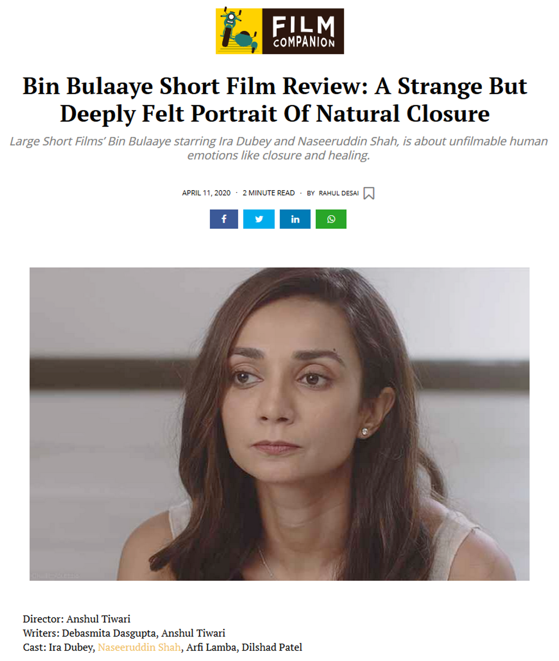Screen dimensions: 559x661
Task: Click the Bin Bulaaye review headline
Action: pos(275,100)
